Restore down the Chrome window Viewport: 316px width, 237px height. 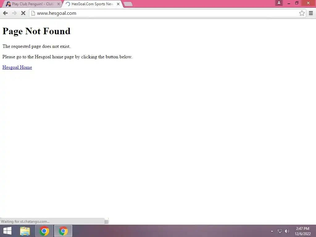click(x=297, y=3)
